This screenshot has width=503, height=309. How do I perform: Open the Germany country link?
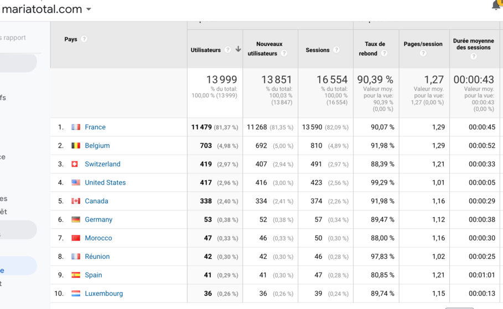98,219
